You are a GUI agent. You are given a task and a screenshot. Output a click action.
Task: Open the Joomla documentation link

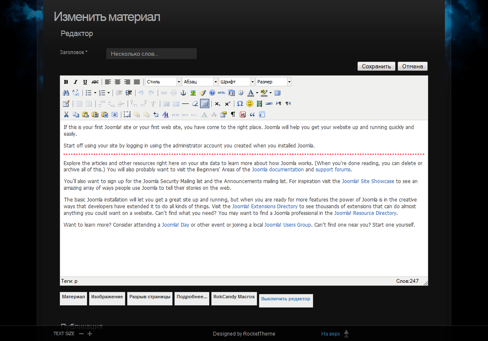point(277,169)
